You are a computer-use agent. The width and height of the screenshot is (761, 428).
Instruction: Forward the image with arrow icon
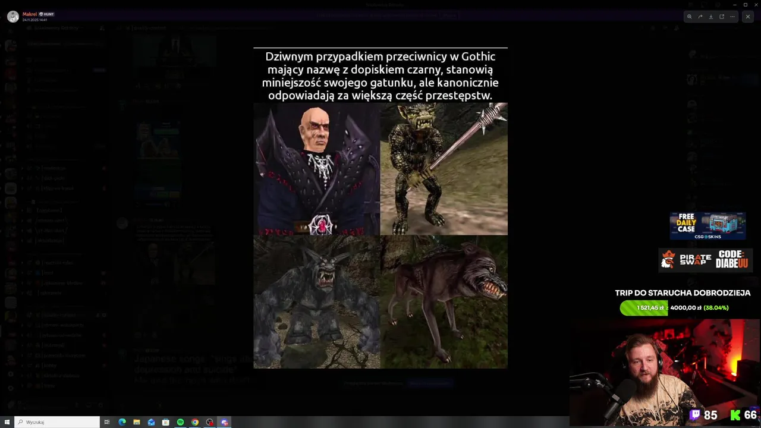(x=700, y=17)
